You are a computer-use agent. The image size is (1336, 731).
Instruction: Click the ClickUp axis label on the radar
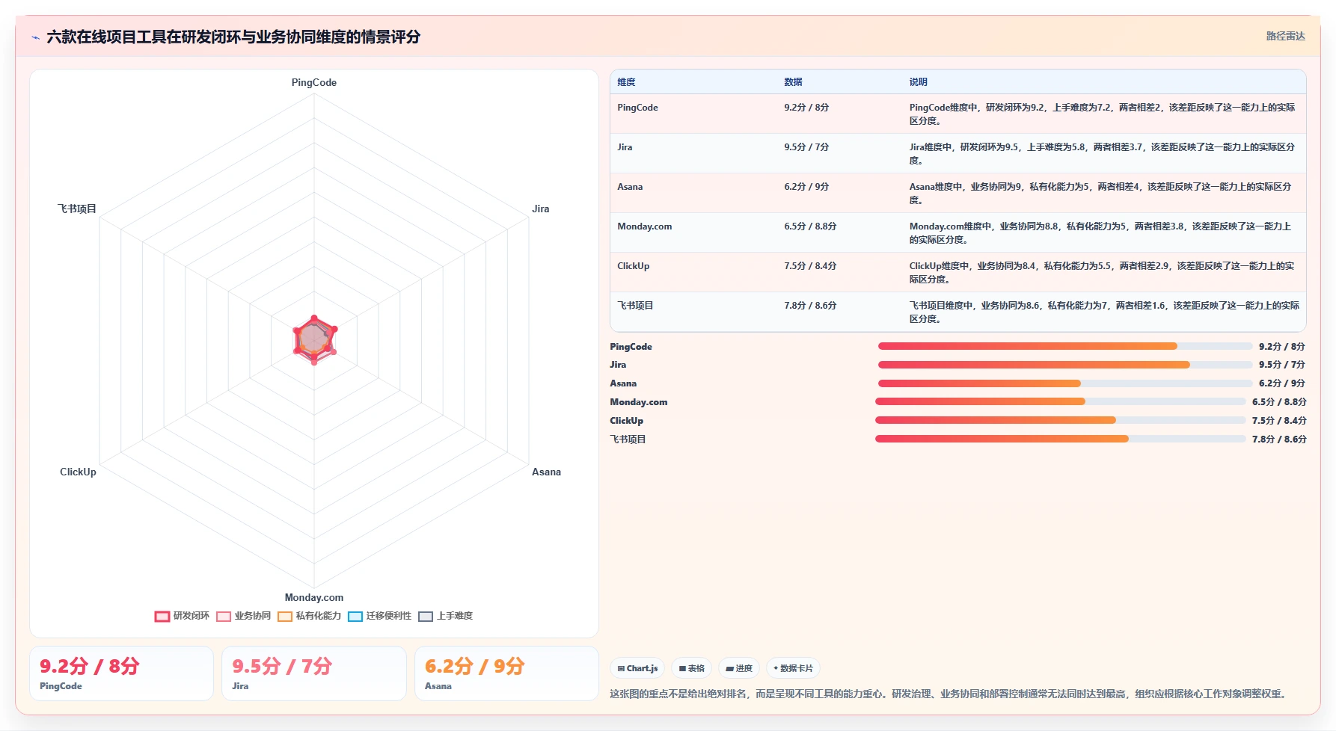78,472
